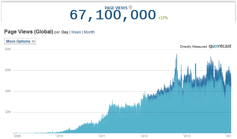Switch chart to per Week view
The image size is (237, 139).
point(76,32)
